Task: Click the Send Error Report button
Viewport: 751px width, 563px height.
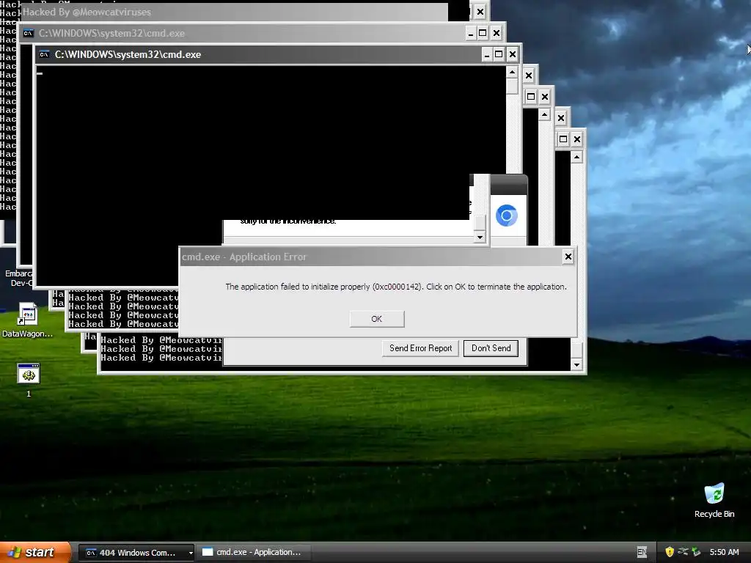Action: (x=420, y=348)
